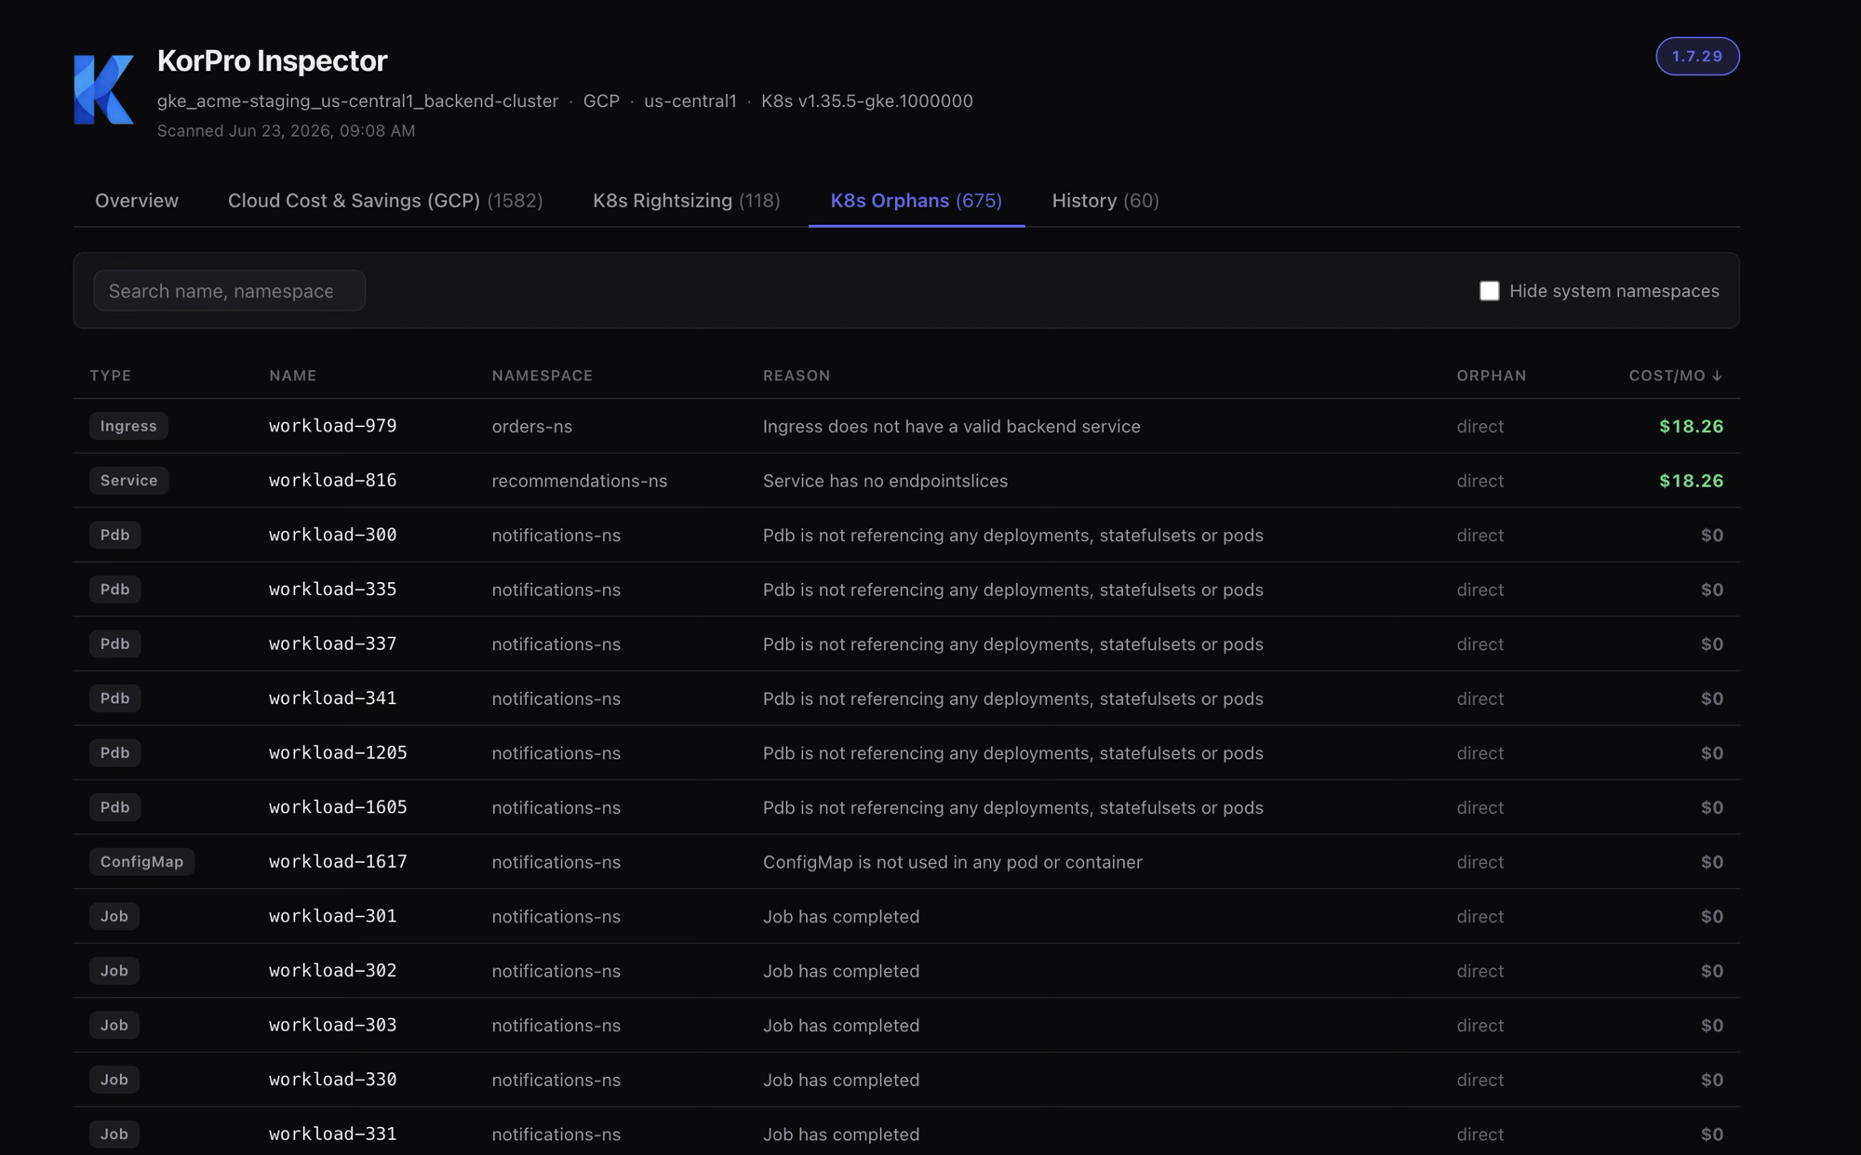The width and height of the screenshot is (1861, 1155).
Task: Click Pdb badge for workload-1605
Action: (114, 807)
